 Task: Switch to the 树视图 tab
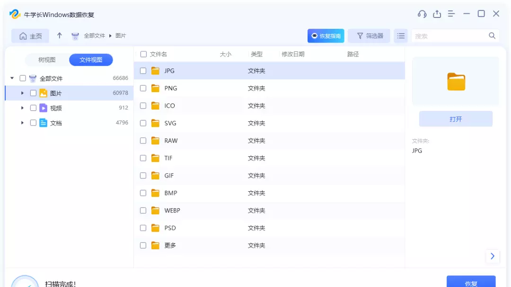[47, 60]
